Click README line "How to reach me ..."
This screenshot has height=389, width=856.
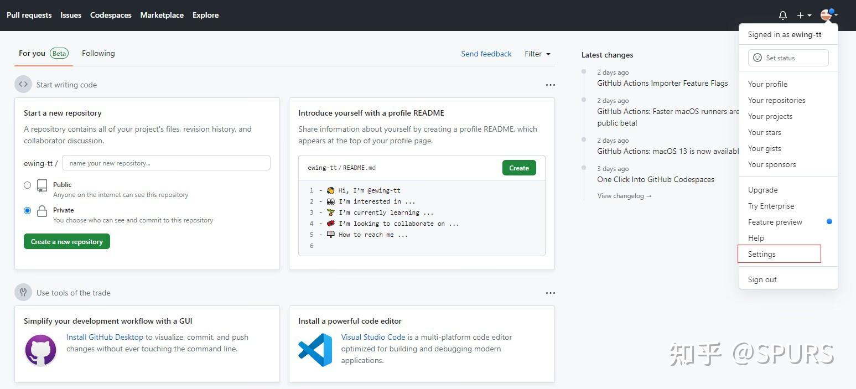pos(367,235)
